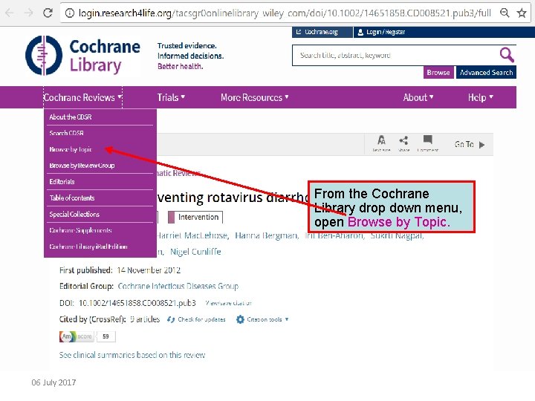
Task: Open author Nigel Cunliffe link
Action: pyautogui.click(x=195, y=252)
